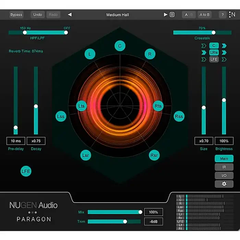This screenshot has width=240, height=240.
Task: Click the NUGEN N logo icon
Action: tap(232, 14)
